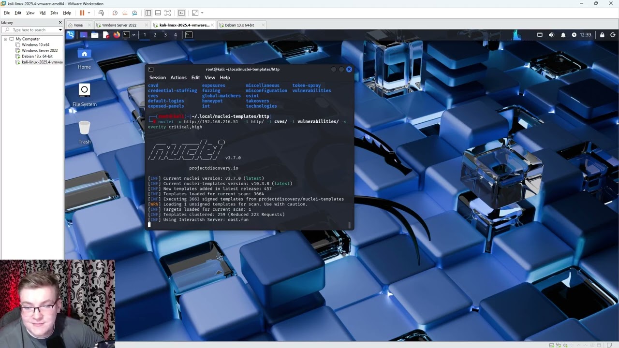Open Actions menu in terminal
The height and width of the screenshot is (348, 619).
tap(178, 77)
